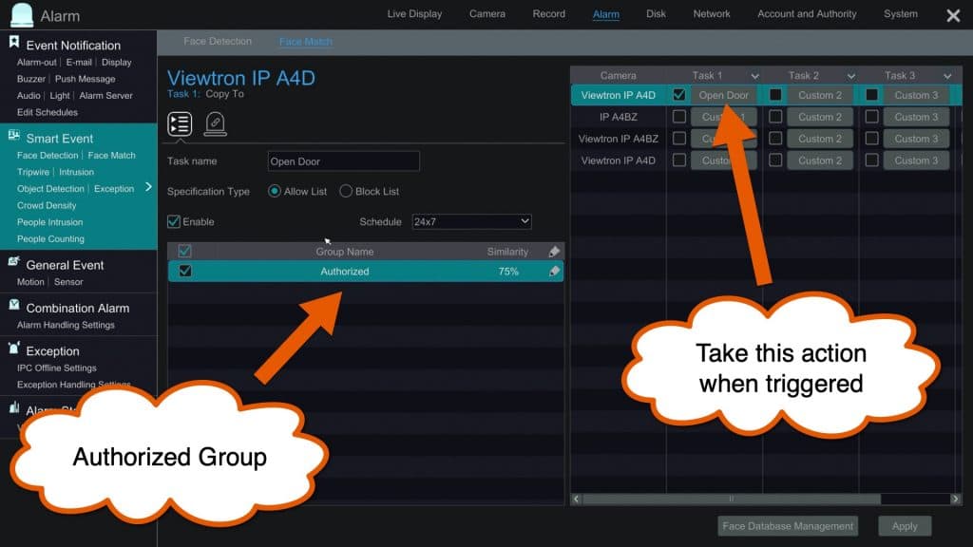The height and width of the screenshot is (547, 973).
Task: Open Object Detection settings
Action: coord(50,189)
